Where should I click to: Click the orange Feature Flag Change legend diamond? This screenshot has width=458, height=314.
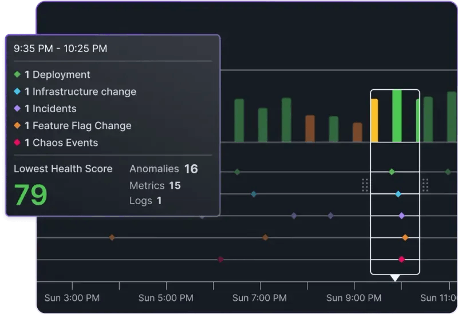pos(17,126)
